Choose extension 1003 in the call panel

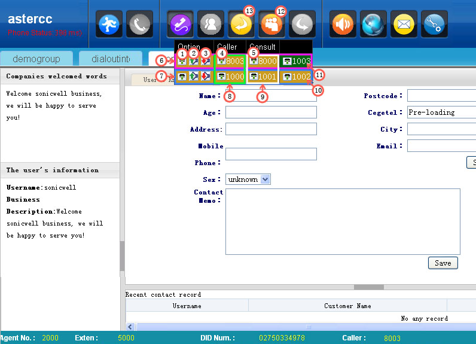(x=297, y=61)
